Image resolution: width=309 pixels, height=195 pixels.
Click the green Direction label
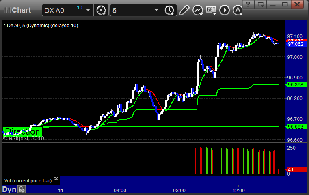22,131
